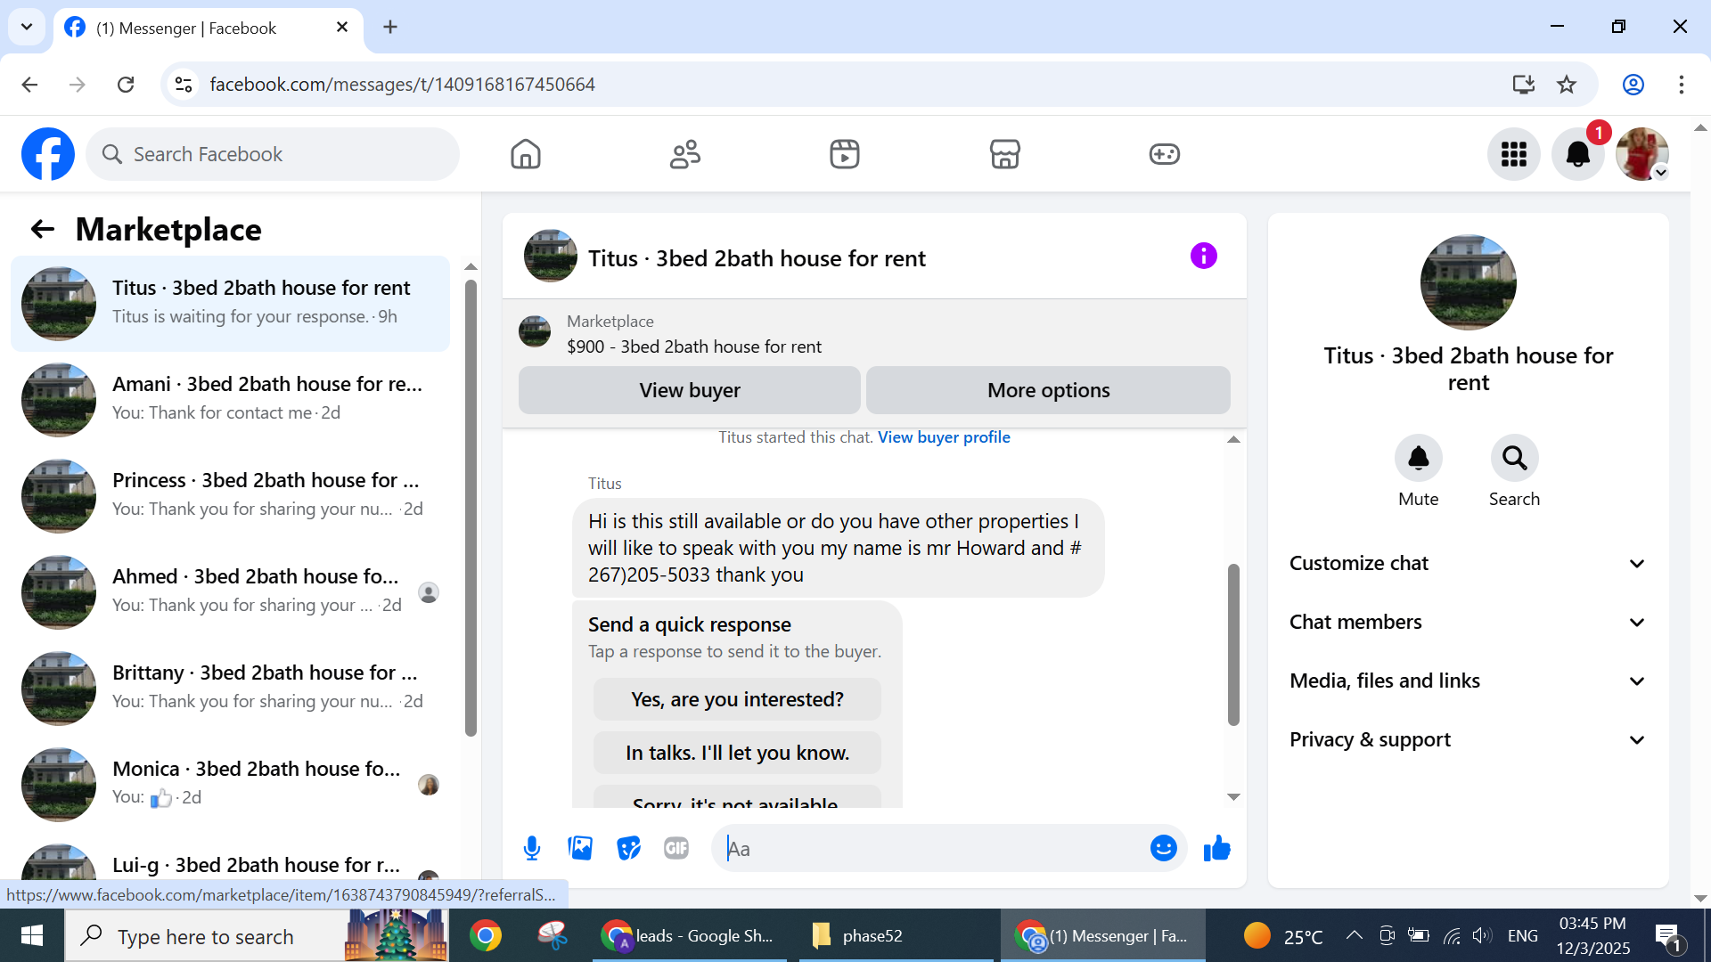The width and height of the screenshot is (1711, 962).
Task: Choose a GIF
Action: (676, 849)
